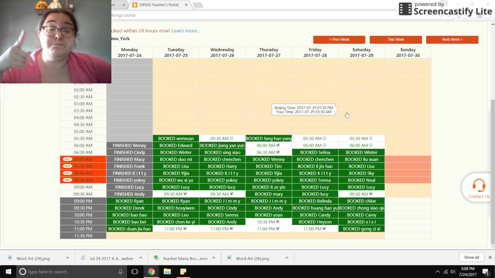495x278 pixels.
Task: Click Show all downloads button
Action: click(471, 258)
